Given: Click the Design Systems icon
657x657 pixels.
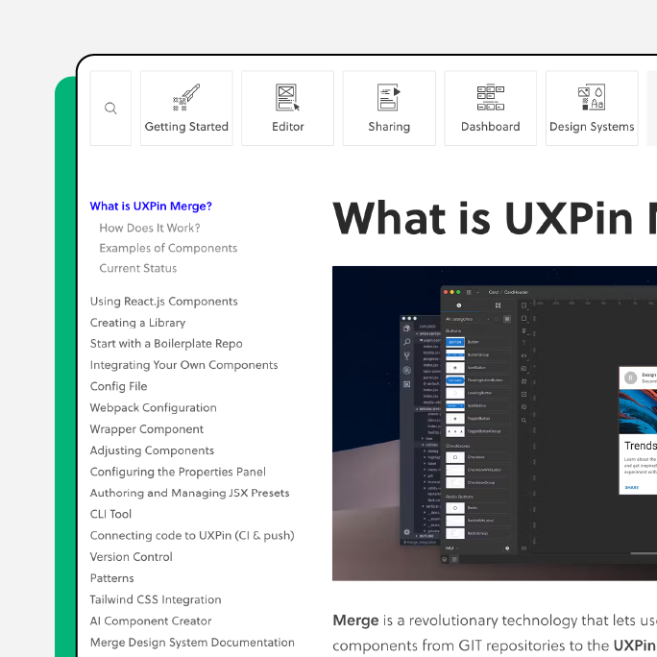Looking at the screenshot, I should click(592, 97).
